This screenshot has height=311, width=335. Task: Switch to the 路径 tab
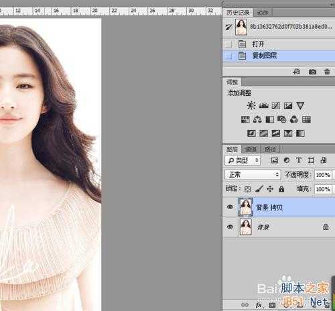pyautogui.click(x=270, y=149)
